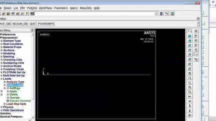Image resolution: width=216 pixels, height=121 pixels.
Task: Expand the Load Step Opts node
Action: click(5, 104)
